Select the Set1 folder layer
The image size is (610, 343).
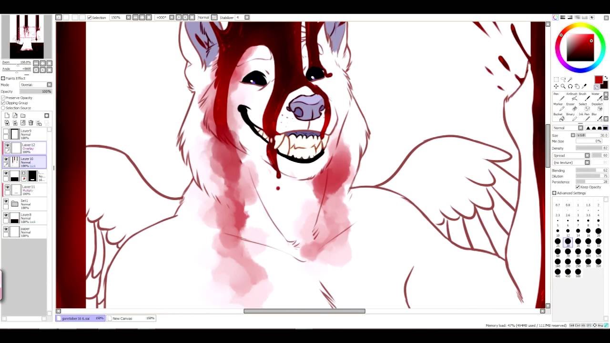click(x=24, y=204)
